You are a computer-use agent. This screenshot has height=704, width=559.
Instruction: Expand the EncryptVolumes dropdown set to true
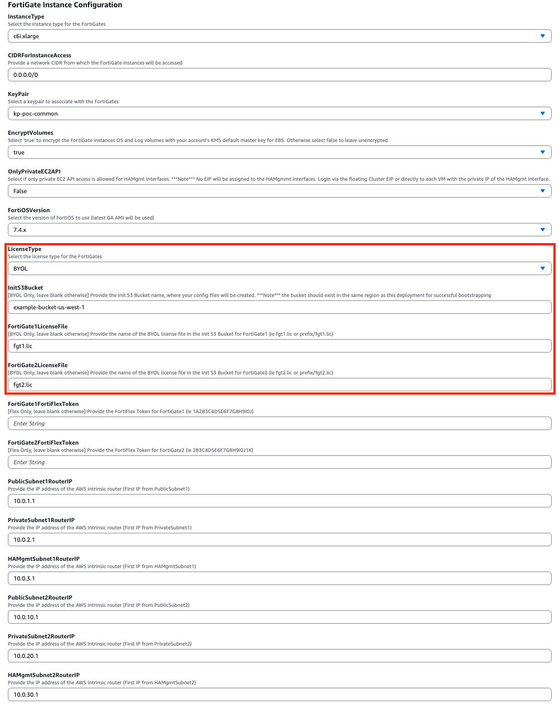tap(279, 152)
